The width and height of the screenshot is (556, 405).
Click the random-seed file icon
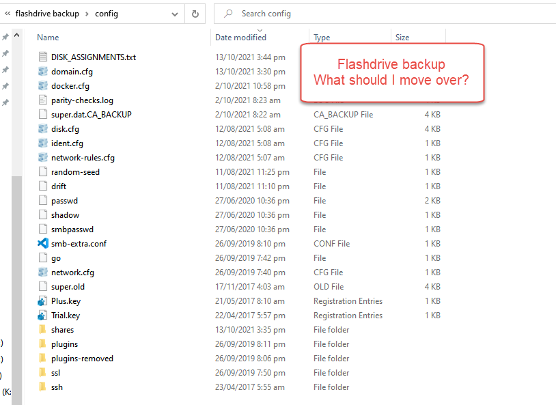point(43,171)
